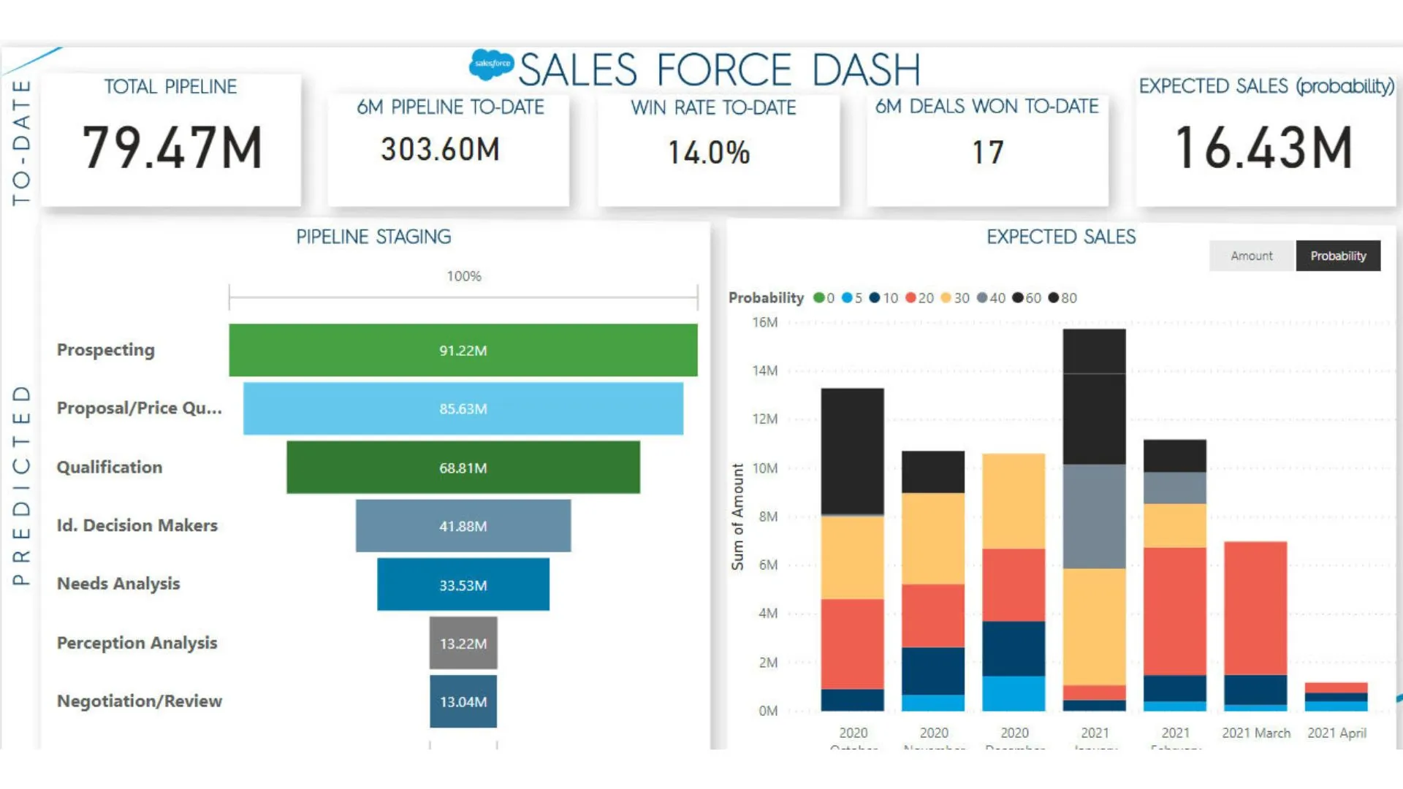Click the Needs Analysis 33.53M funnel bar
Viewport: 1403px width, 789px height.
click(x=463, y=584)
